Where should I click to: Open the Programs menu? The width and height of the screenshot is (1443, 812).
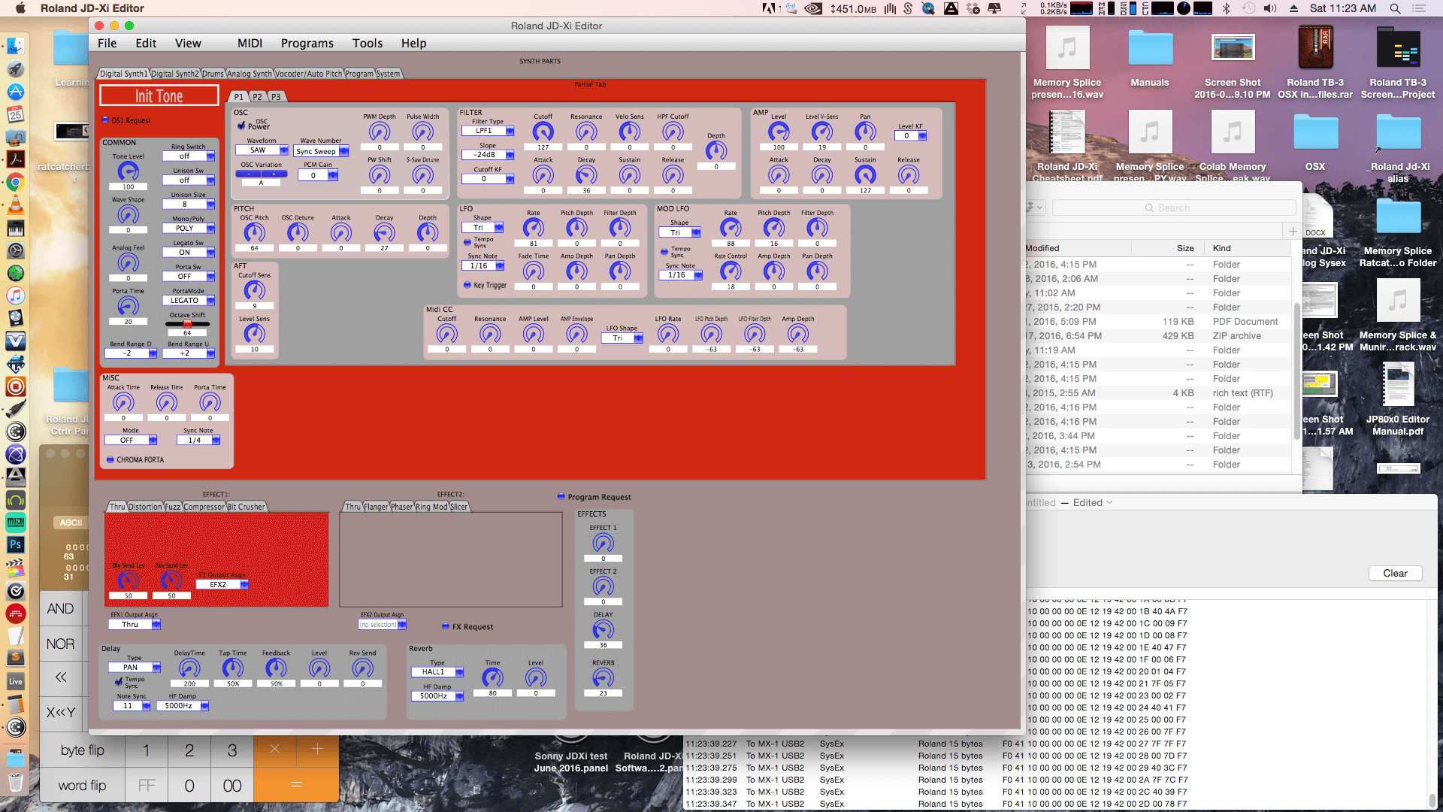coord(307,44)
